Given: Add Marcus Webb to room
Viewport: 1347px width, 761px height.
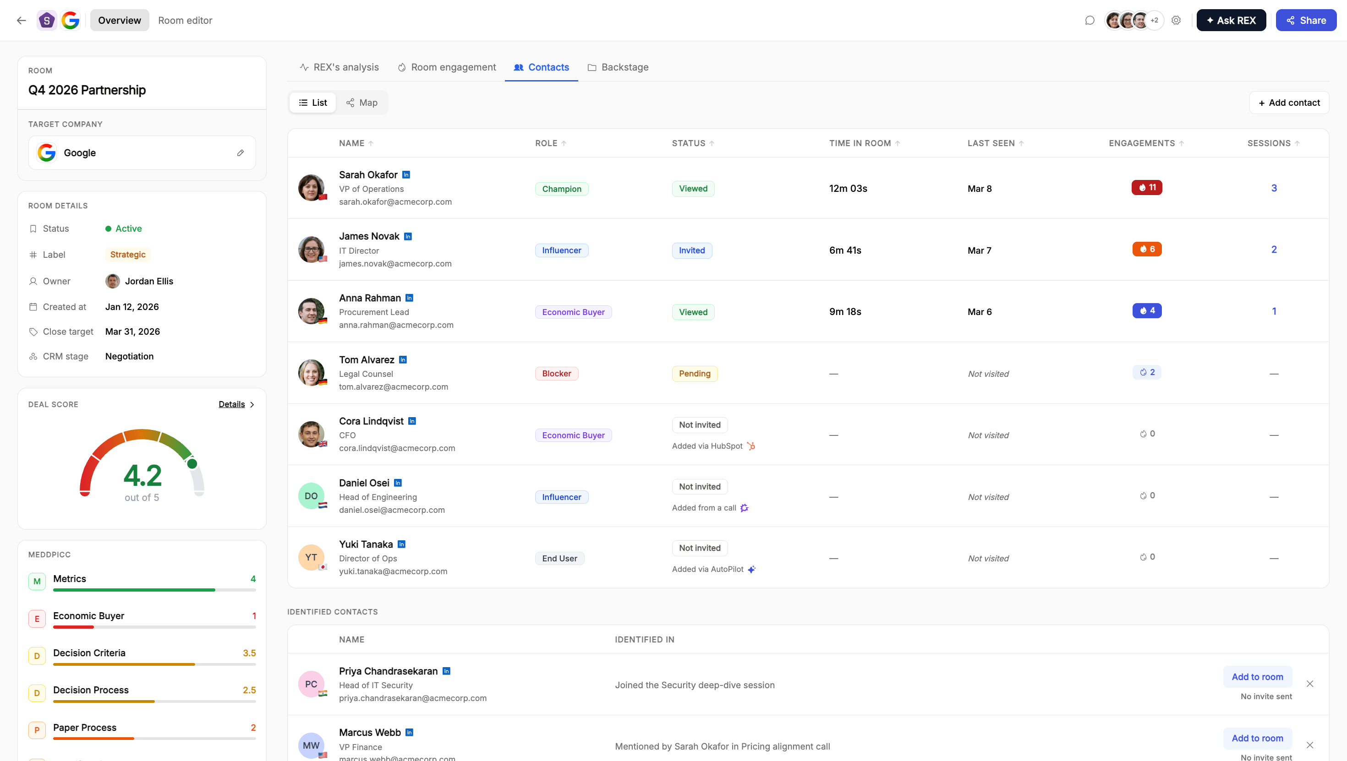Looking at the screenshot, I should coord(1257,738).
